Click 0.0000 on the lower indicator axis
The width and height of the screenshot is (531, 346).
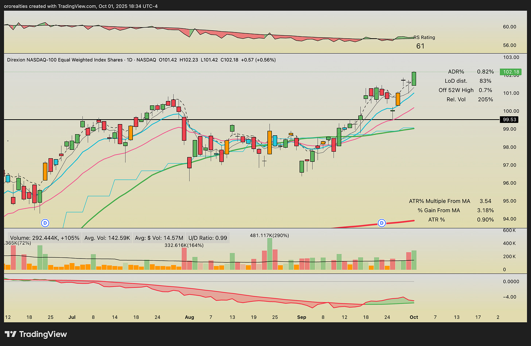click(x=511, y=281)
